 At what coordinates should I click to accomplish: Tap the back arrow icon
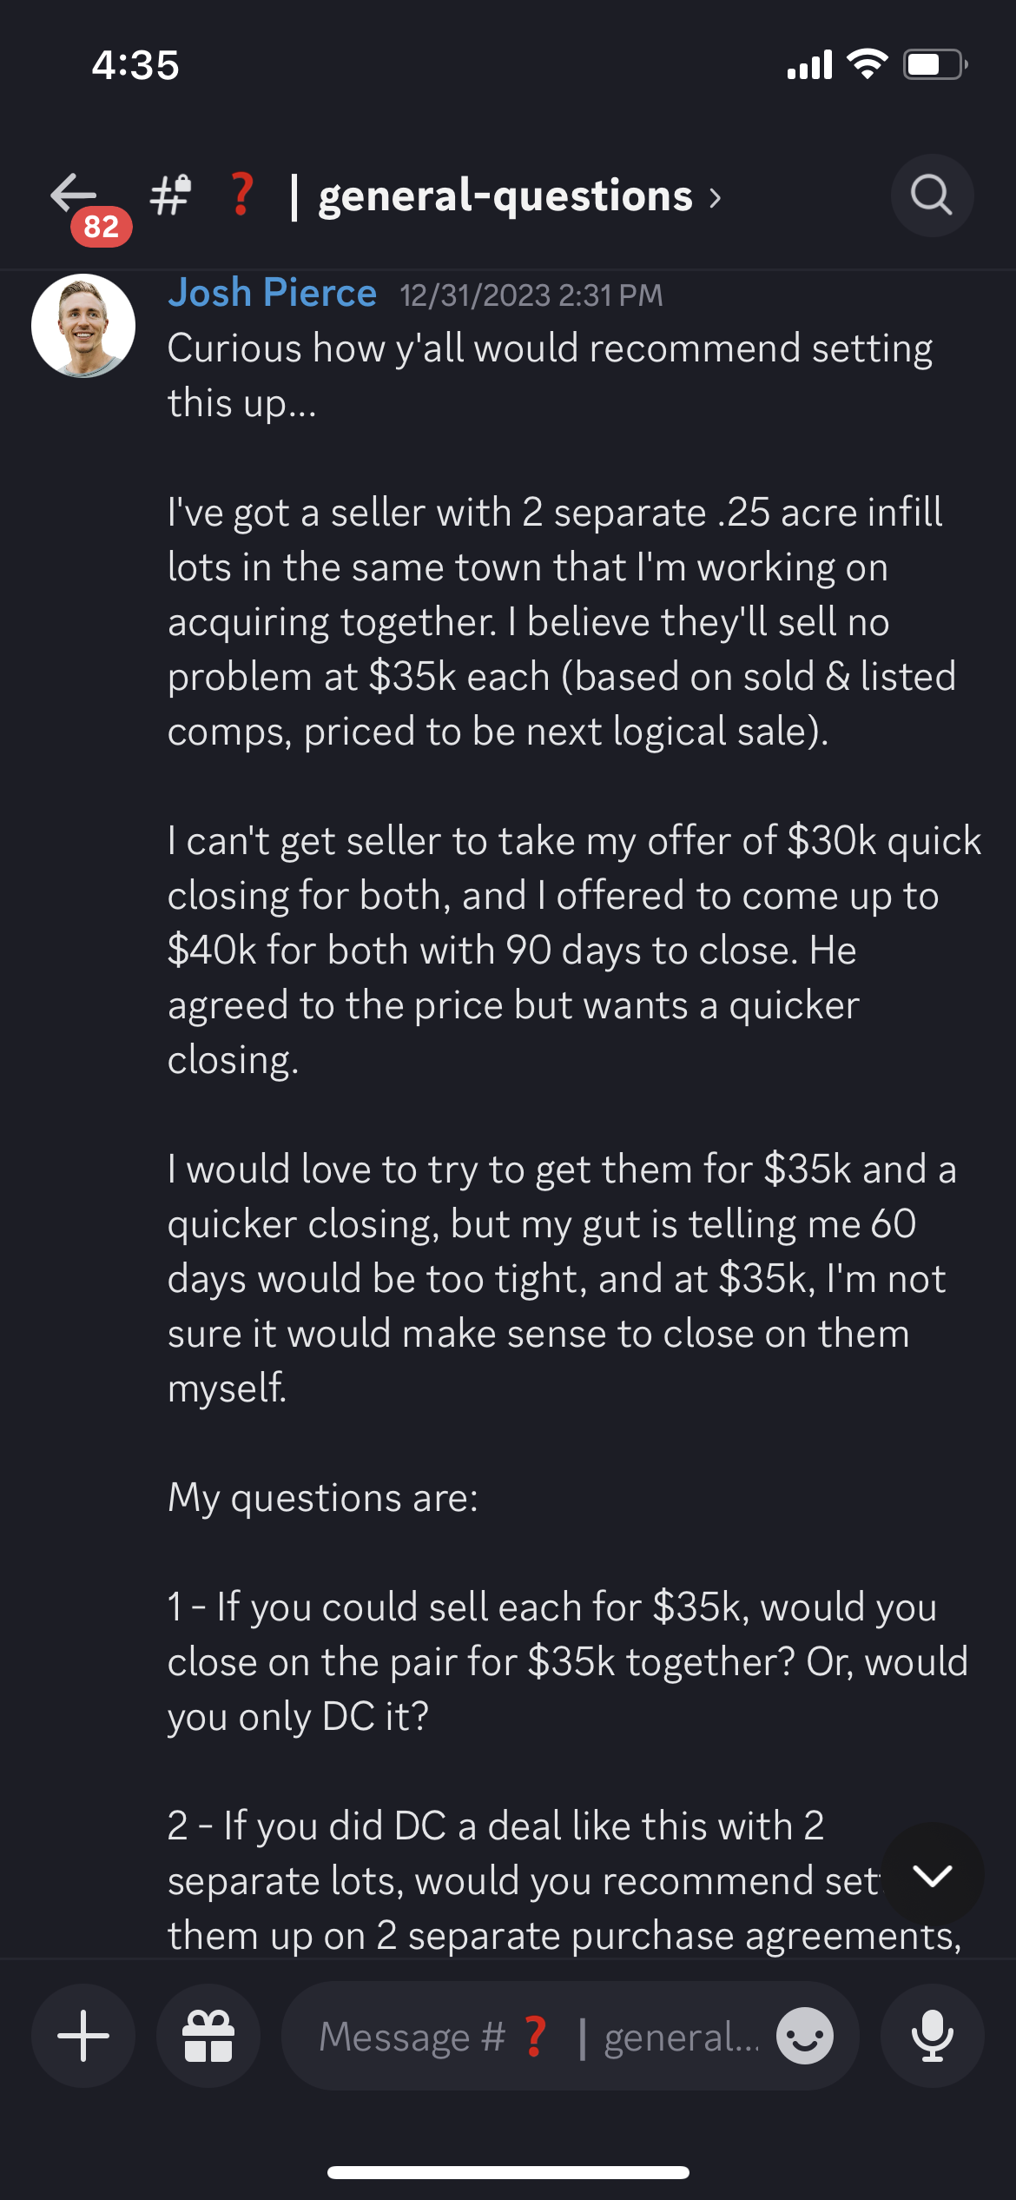73,193
